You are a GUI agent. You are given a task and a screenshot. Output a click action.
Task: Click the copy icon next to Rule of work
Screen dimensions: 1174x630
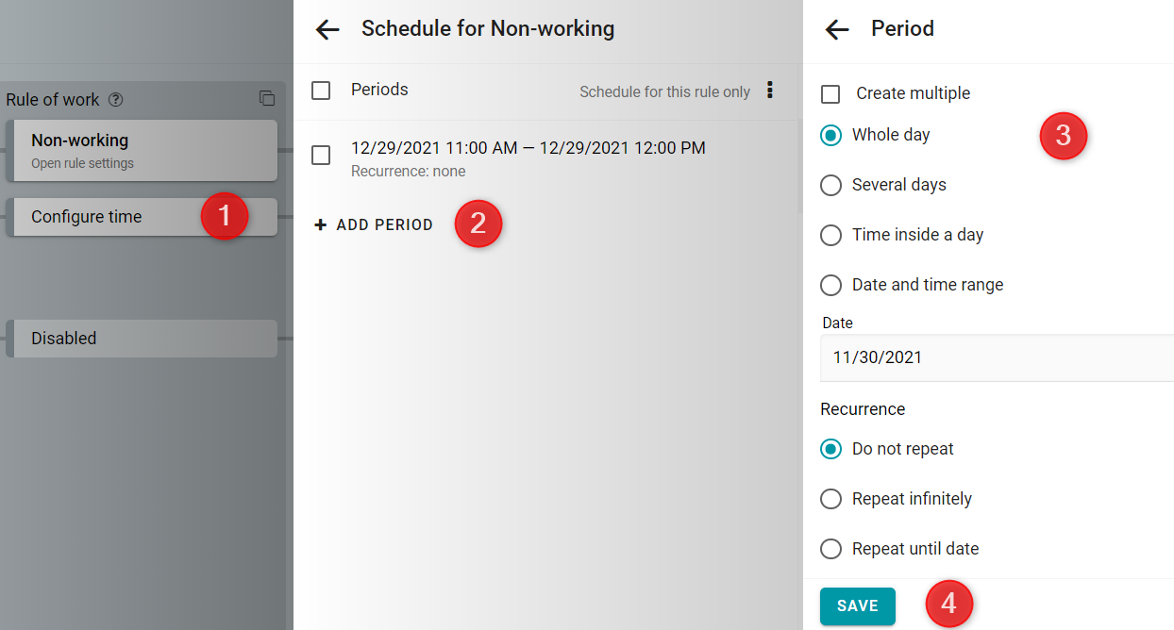(267, 99)
